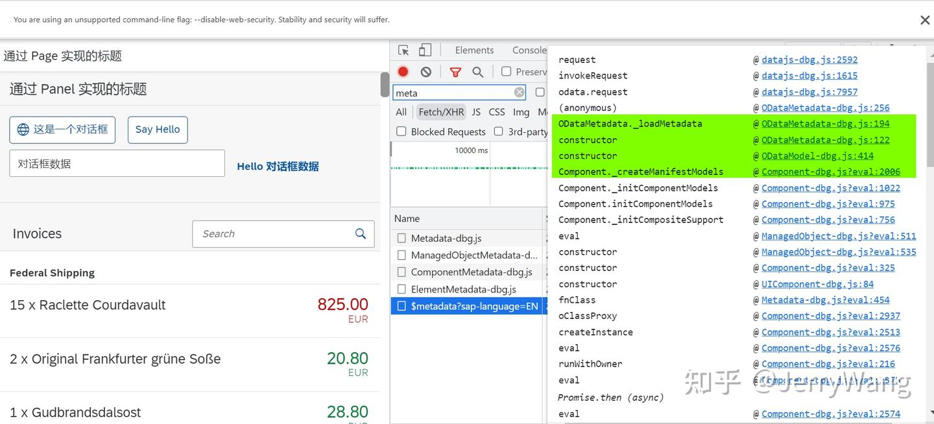Click the network timeline overview at 10000 ms
The image size is (934, 424).
(471, 150)
